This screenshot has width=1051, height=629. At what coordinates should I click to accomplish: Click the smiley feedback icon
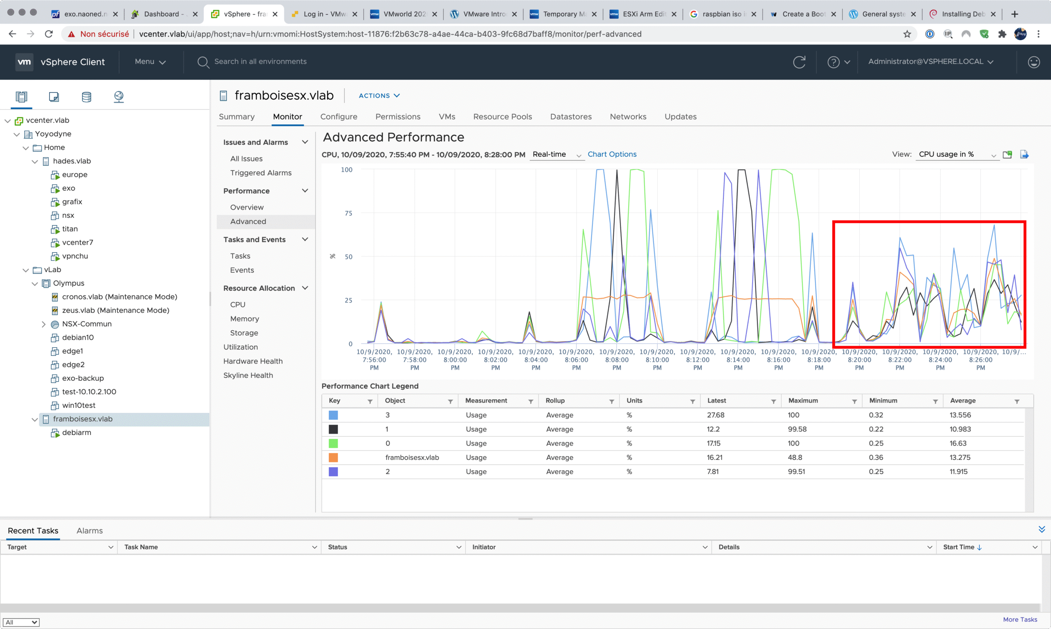click(x=1034, y=62)
